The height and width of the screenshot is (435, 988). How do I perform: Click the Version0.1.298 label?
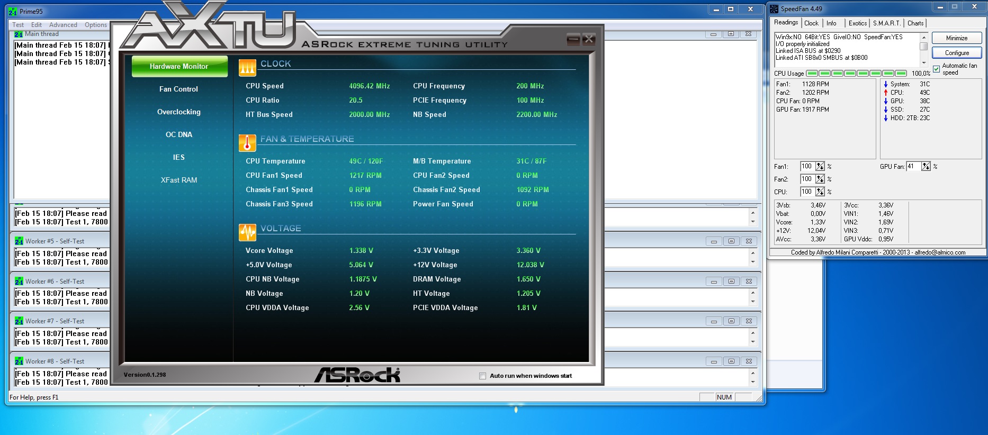click(x=145, y=375)
